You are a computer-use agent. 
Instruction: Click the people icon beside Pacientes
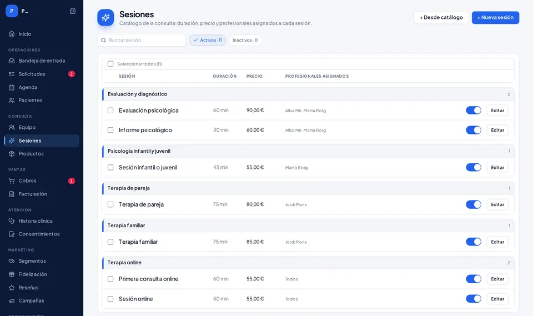click(12, 101)
